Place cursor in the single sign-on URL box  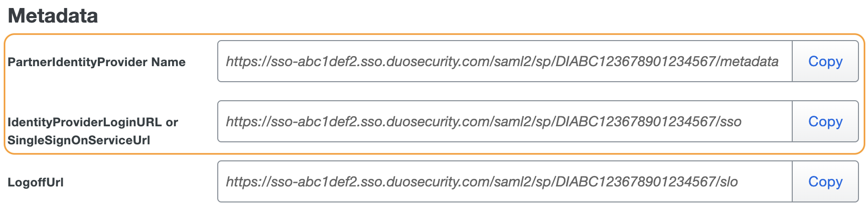(x=504, y=121)
